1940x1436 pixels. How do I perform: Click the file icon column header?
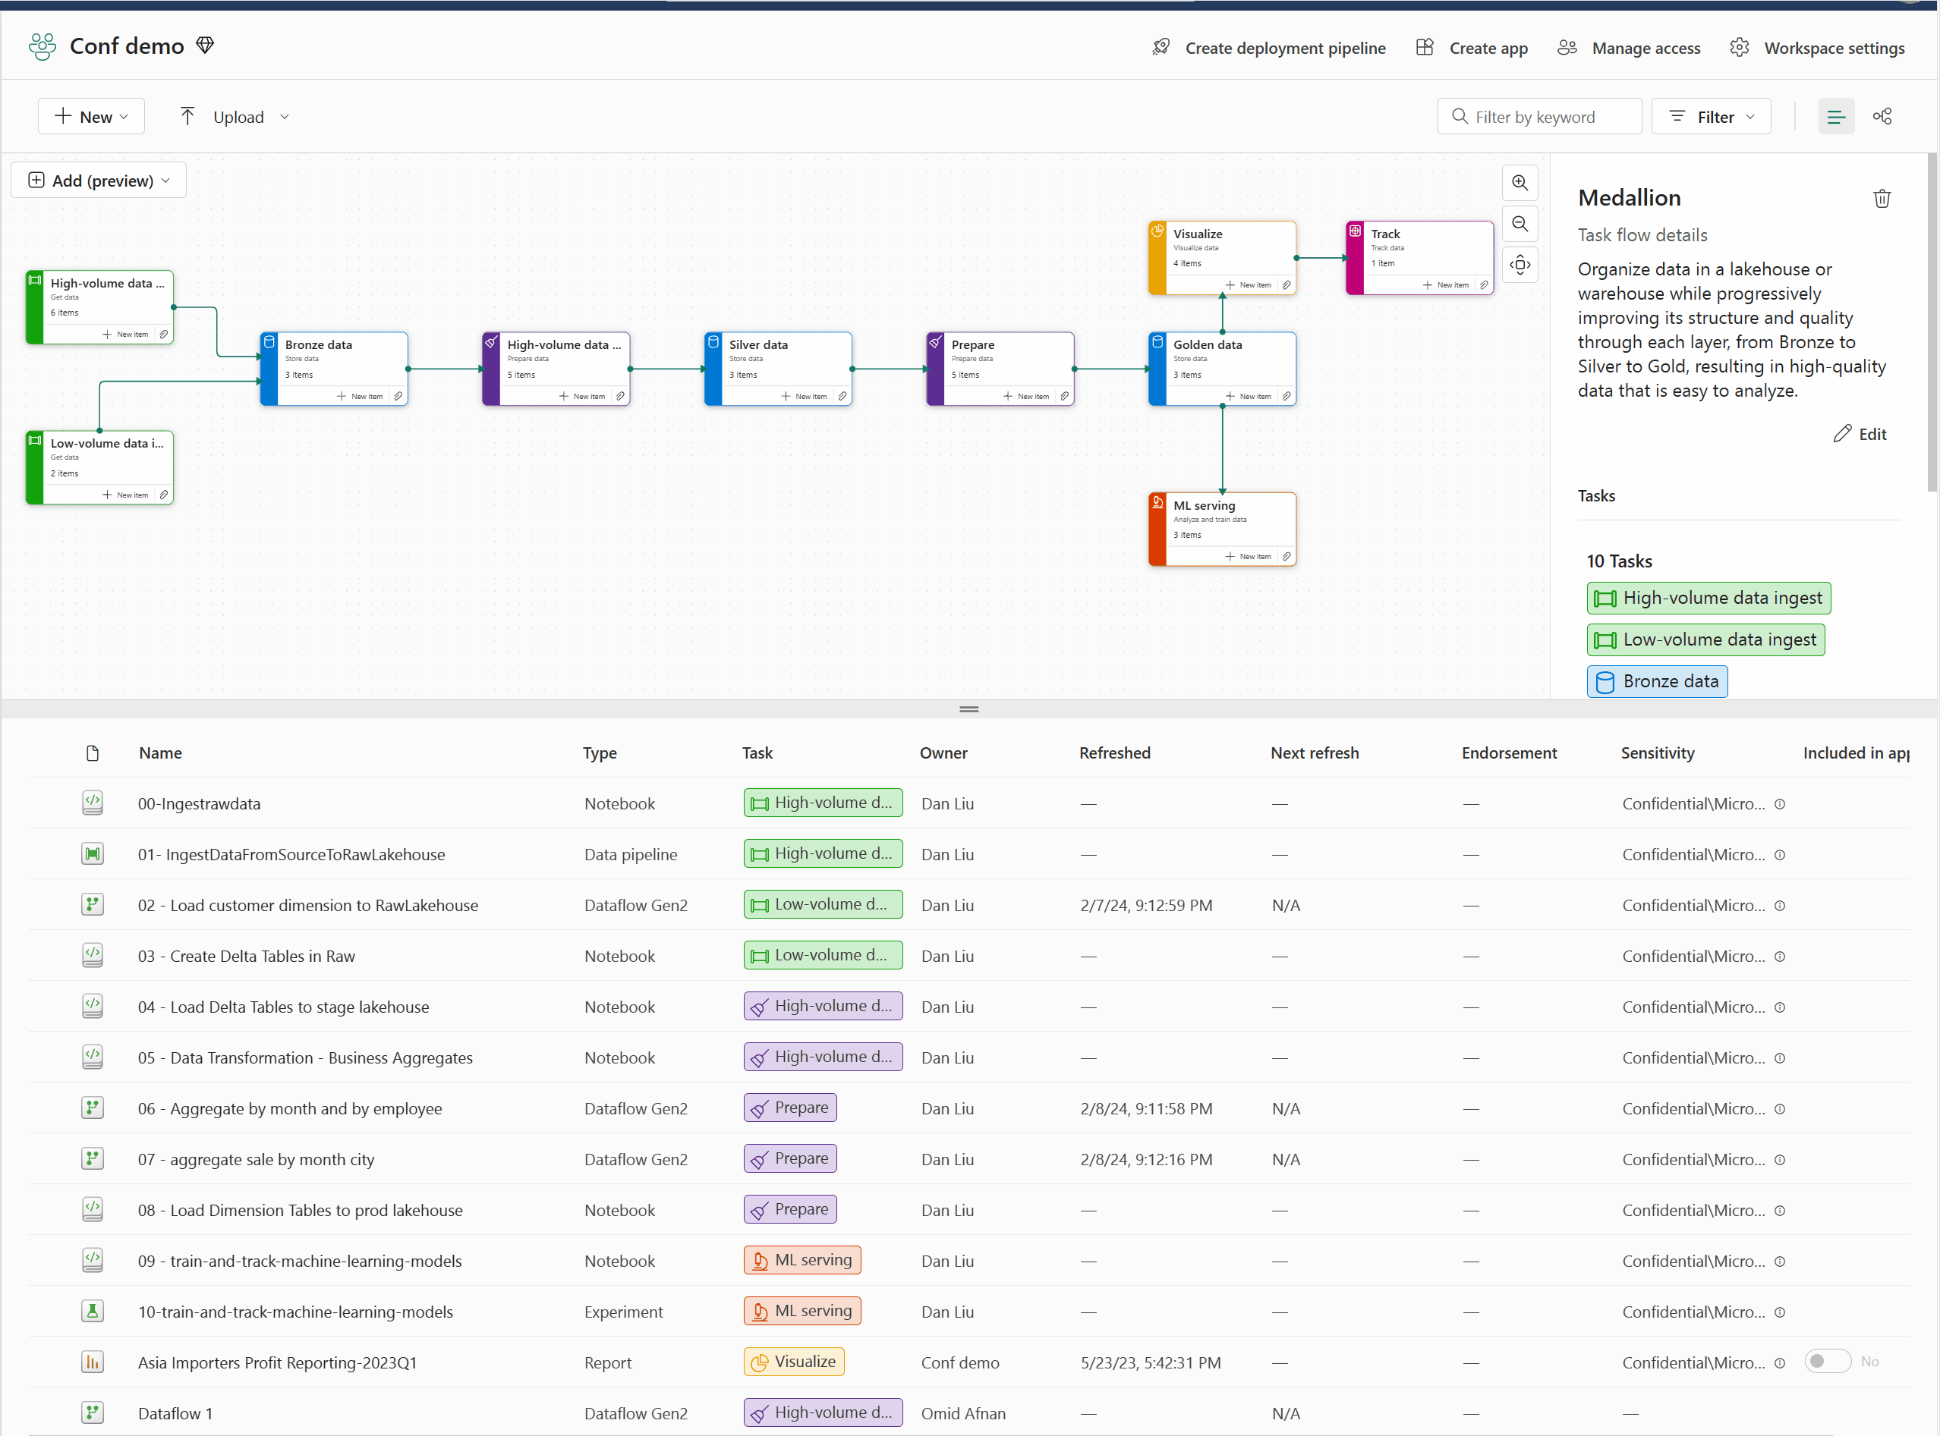tap(92, 753)
